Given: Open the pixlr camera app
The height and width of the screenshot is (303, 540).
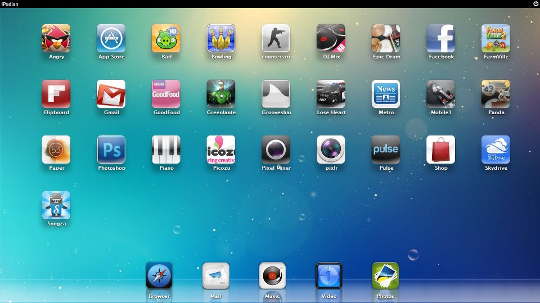Looking at the screenshot, I should point(331,150).
